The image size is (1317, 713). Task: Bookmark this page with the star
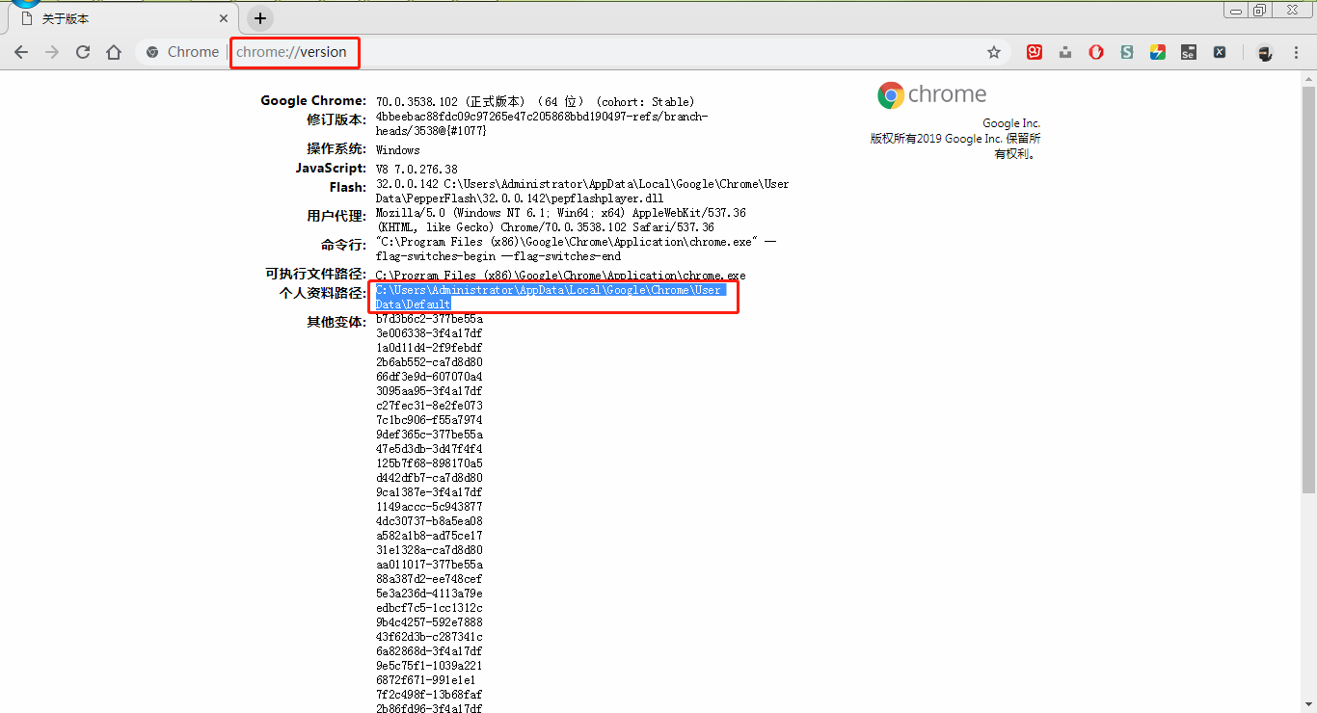click(x=994, y=52)
